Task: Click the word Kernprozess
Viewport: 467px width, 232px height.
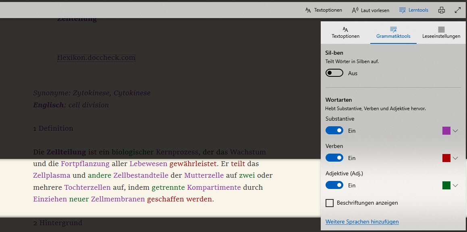Action: click(x=176, y=152)
